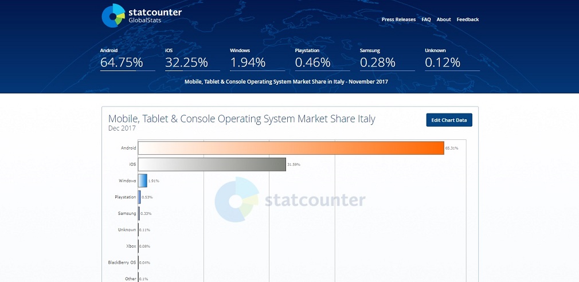Select the Windows 1.94% header stat
Screen dimensions: 579x282
click(x=257, y=59)
